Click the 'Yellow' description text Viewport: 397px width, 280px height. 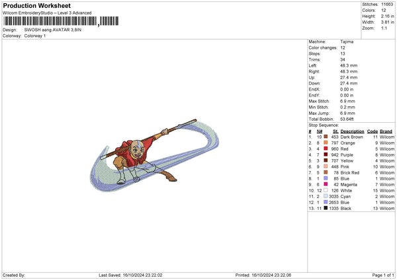coord(347,160)
